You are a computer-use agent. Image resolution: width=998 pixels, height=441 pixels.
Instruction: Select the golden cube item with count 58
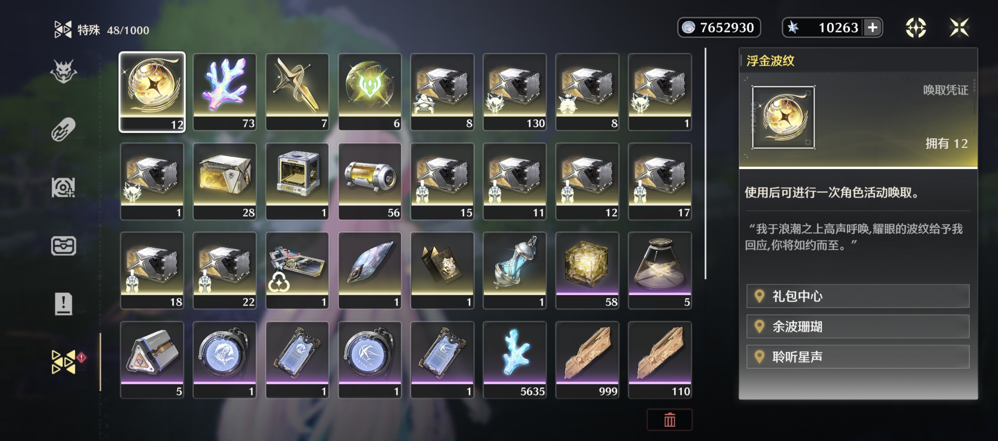point(587,270)
